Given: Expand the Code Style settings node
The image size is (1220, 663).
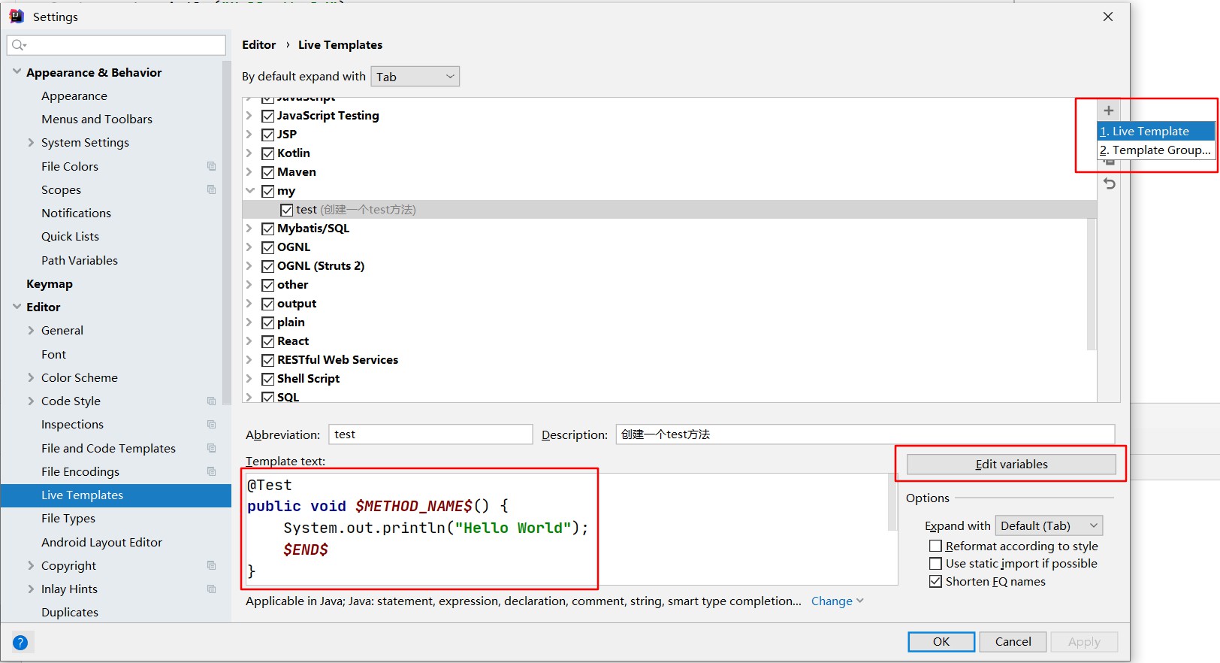Looking at the screenshot, I should [x=31, y=401].
